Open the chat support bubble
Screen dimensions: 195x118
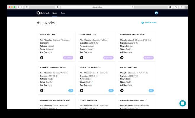183,103
